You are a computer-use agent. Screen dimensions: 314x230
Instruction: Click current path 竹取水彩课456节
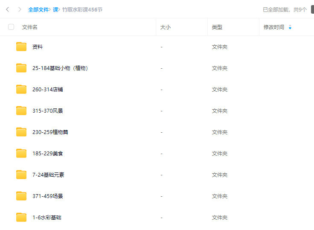tap(82, 9)
